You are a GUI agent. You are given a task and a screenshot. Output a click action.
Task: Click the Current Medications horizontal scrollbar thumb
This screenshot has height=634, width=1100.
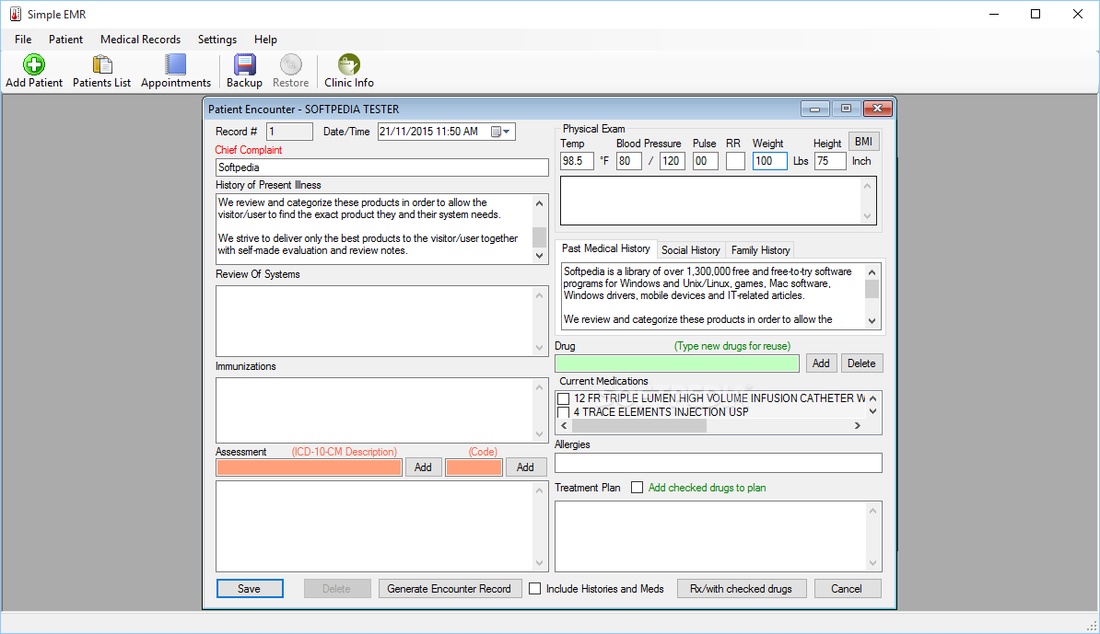(x=639, y=425)
